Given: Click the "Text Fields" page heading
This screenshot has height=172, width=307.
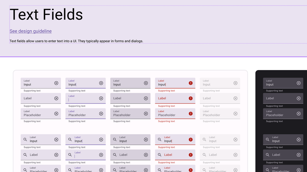Looking at the screenshot, I should [x=46, y=14].
